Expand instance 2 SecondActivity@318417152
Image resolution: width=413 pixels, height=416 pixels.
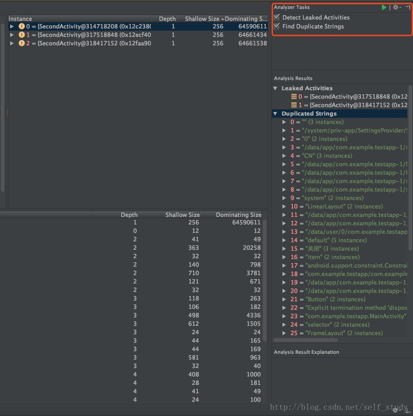[12, 43]
